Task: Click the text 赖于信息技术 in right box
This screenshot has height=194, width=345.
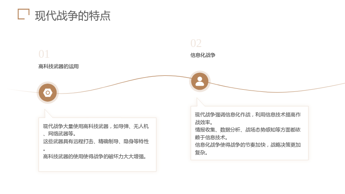Action: coord(211,138)
